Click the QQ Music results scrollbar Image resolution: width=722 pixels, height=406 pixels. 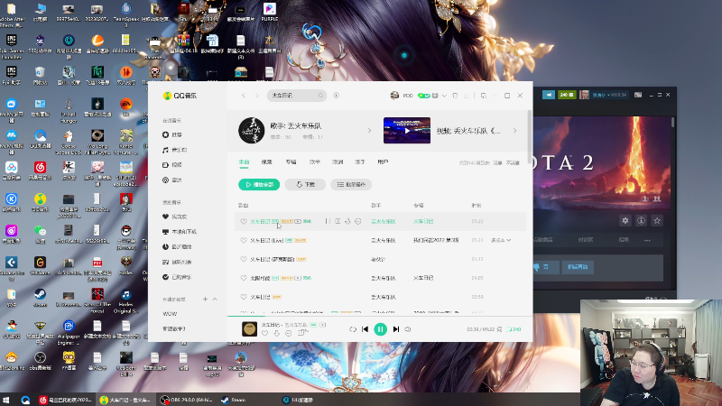529,136
